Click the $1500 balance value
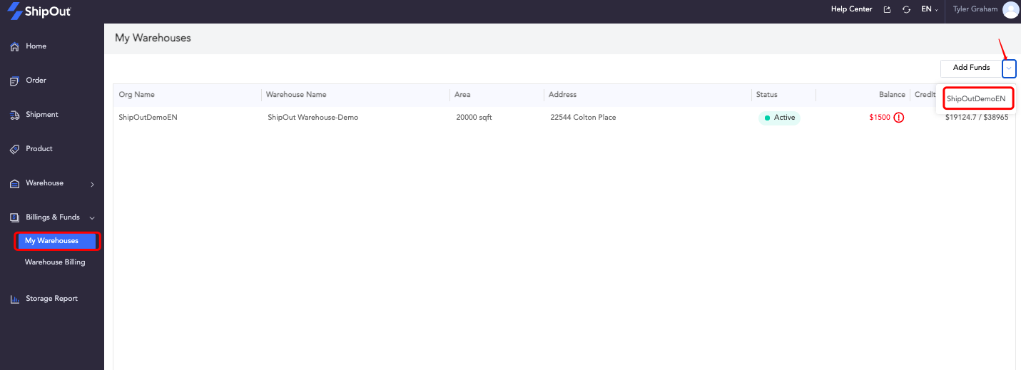 tap(880, 118)
